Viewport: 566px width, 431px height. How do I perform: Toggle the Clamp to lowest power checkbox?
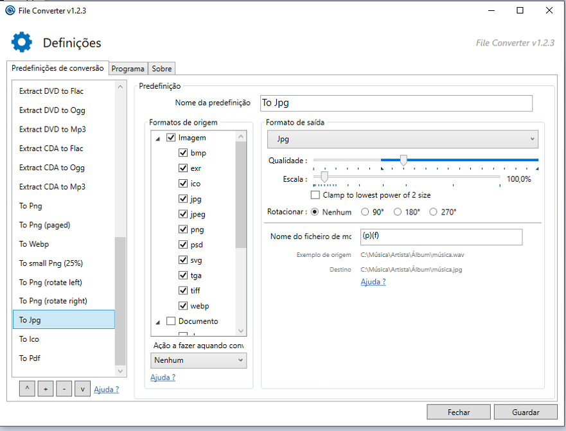click(x=315, y=195)
